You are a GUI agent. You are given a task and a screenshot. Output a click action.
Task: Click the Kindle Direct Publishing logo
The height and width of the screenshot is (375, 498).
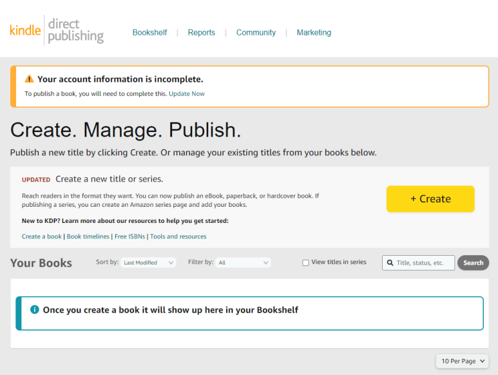(x=57, y=30)
